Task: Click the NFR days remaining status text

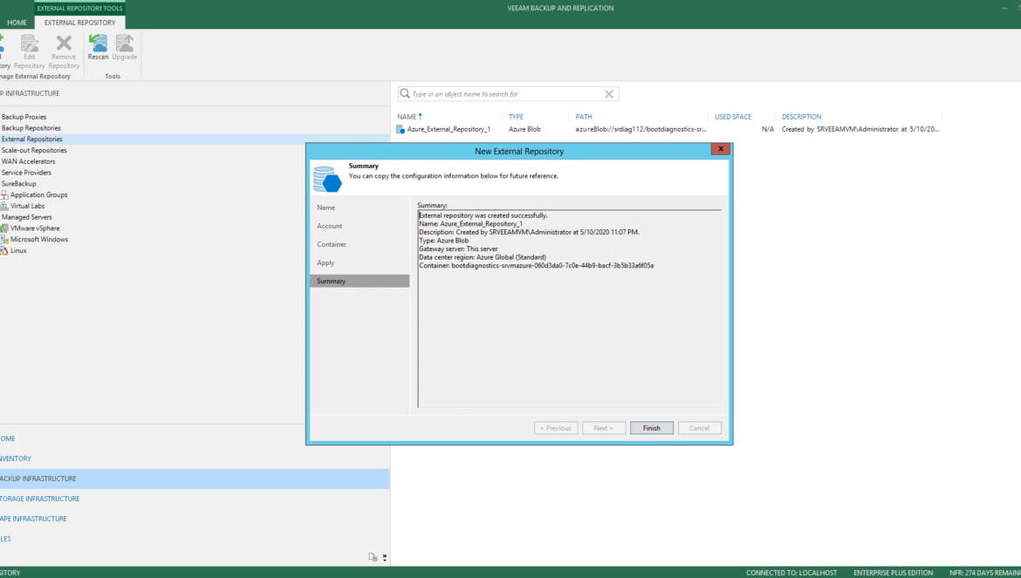Action: coord(985,573)
